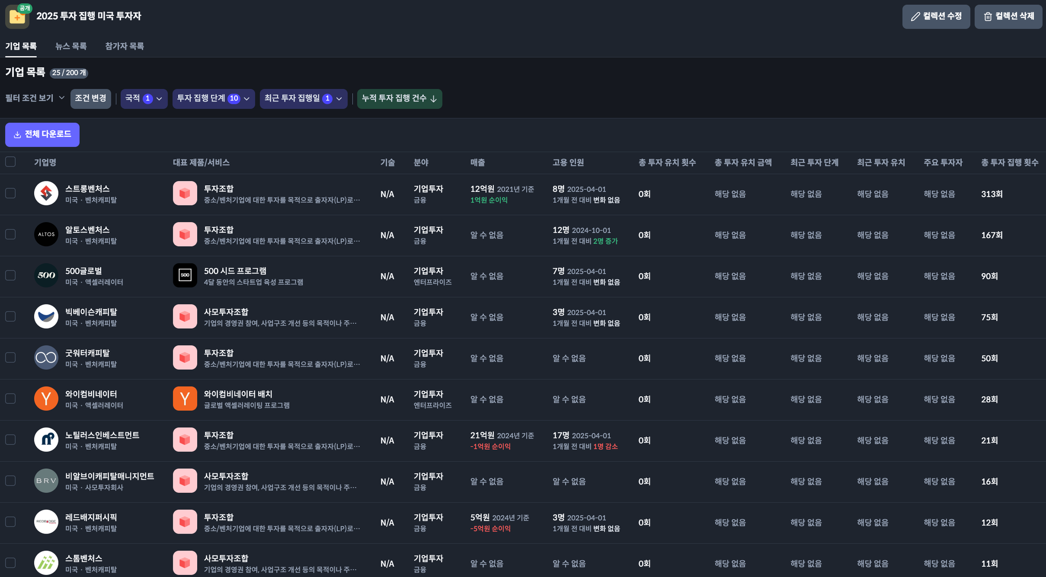Check the box for 스트롱벤처스 row

point(10,194)
